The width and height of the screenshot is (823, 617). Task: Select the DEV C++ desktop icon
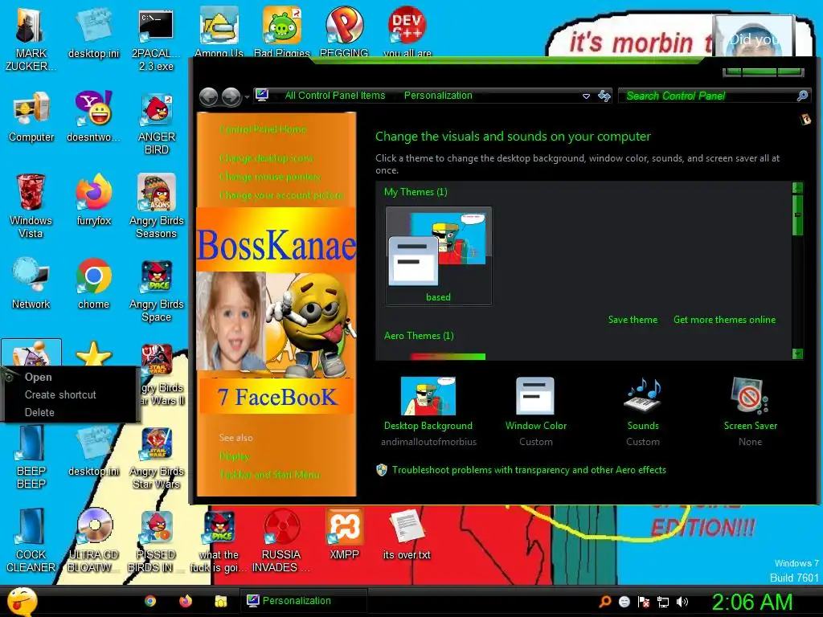(407, 25)
